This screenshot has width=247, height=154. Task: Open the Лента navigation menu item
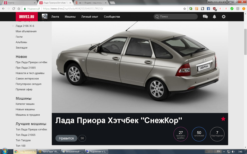point(55,17)
